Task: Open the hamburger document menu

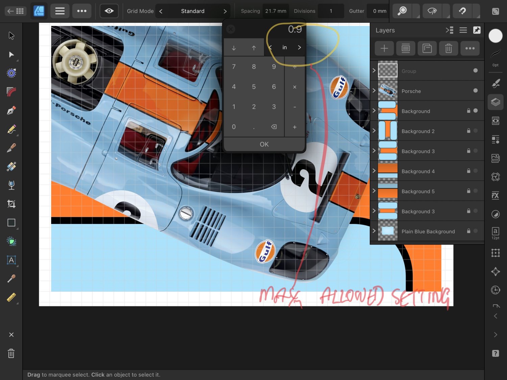Action: [60, 11]
